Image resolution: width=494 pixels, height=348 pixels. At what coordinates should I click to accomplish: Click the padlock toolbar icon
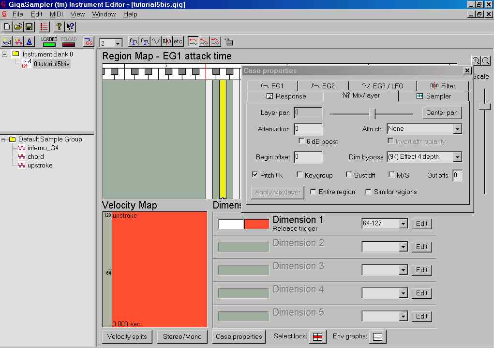coord(229,42)
